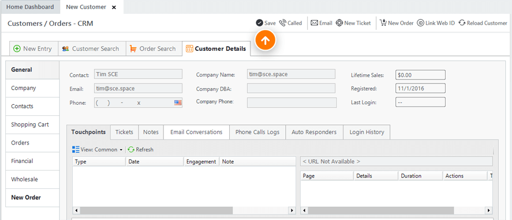Mark customer as Called
This screenshot has height=220, width=512.
pyautogui.click(x=290, y=23)
